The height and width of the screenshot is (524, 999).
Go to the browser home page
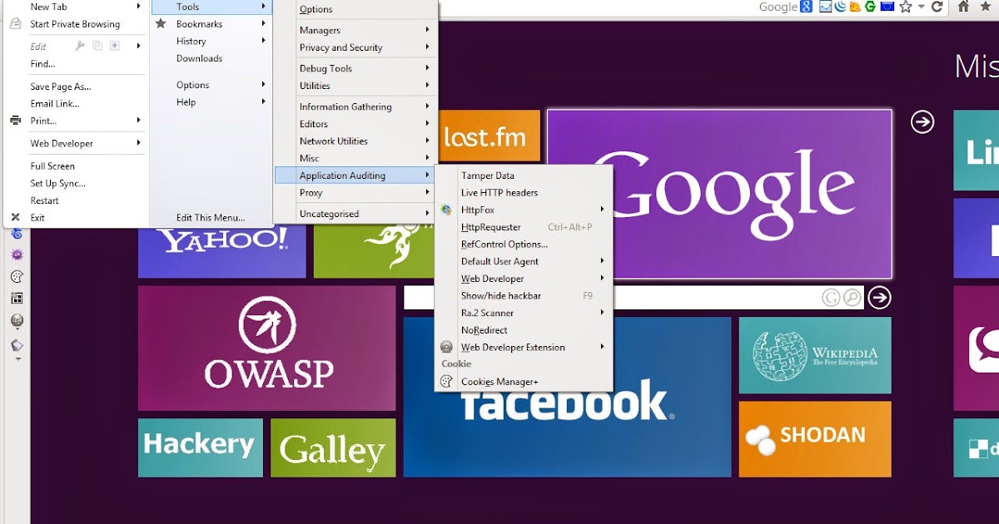(964, 7)
